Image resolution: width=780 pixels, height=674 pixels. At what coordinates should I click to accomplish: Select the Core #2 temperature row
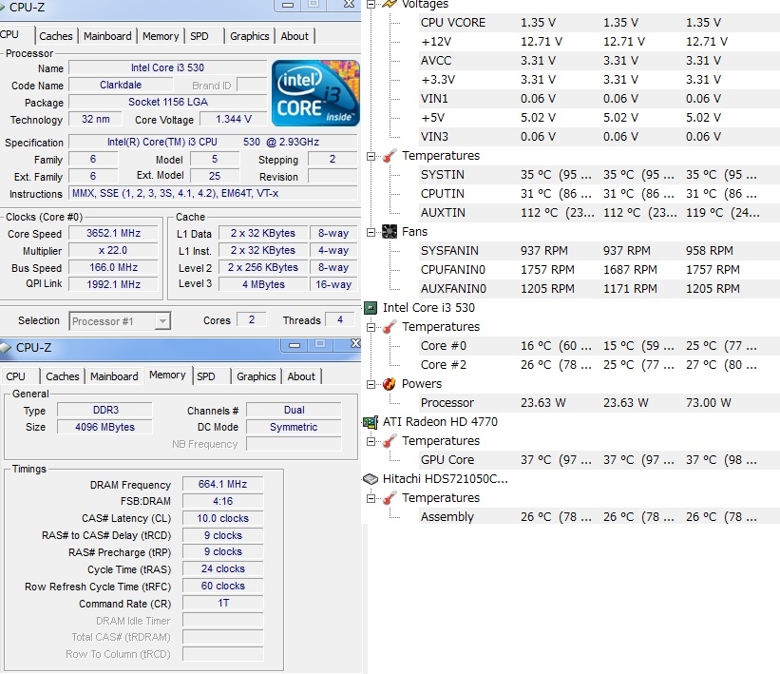[x=599, y=365]
